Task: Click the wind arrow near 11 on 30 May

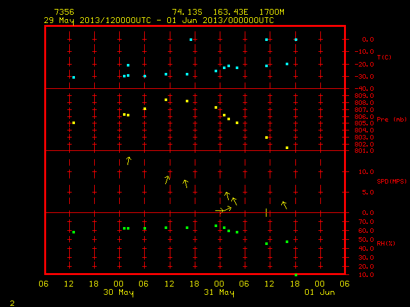Action: click(167, 180)
